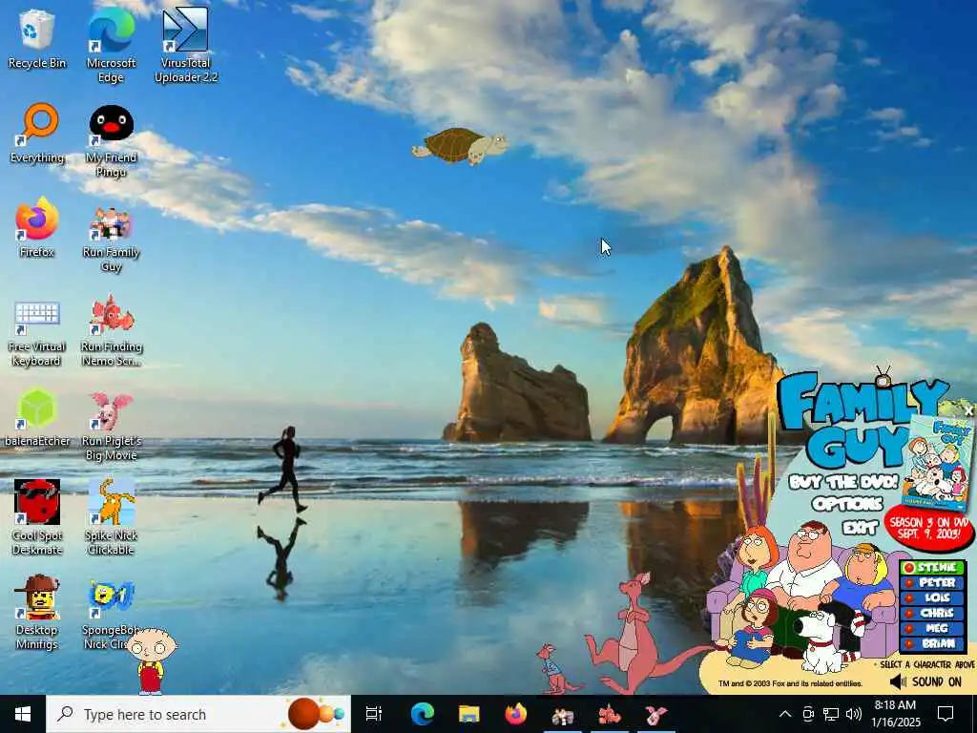Viewport: 977px width, 733px height.
Task: Open the Free Virtual Keyboard shortcut
Action: 37,333
